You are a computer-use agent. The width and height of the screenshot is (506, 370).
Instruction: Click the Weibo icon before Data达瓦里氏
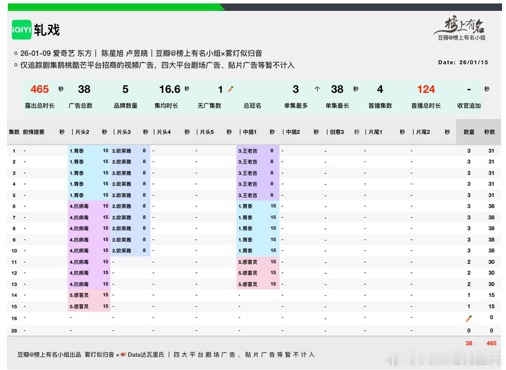[123, 355]
